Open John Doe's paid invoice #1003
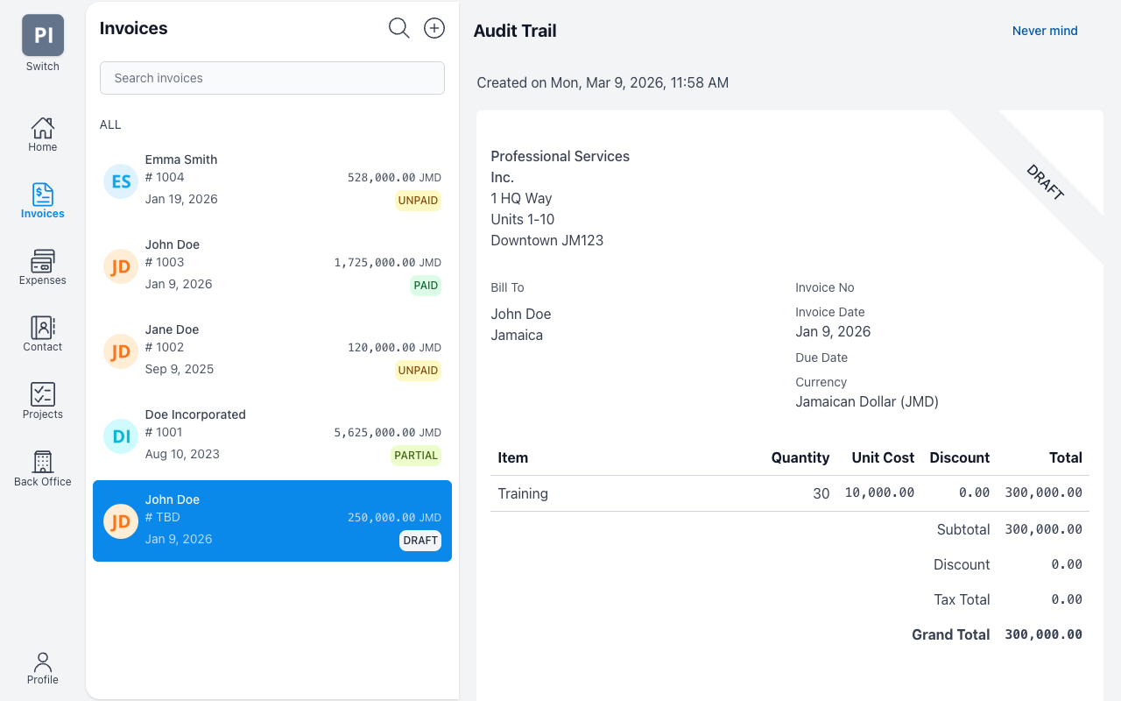 [271, 264]
